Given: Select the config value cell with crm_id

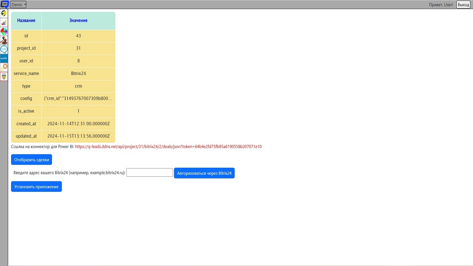Looking at the screenshot, I should click(78, 99).
